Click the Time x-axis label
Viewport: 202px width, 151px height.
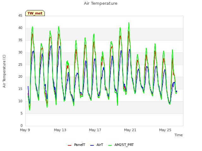tap(179, 135)
